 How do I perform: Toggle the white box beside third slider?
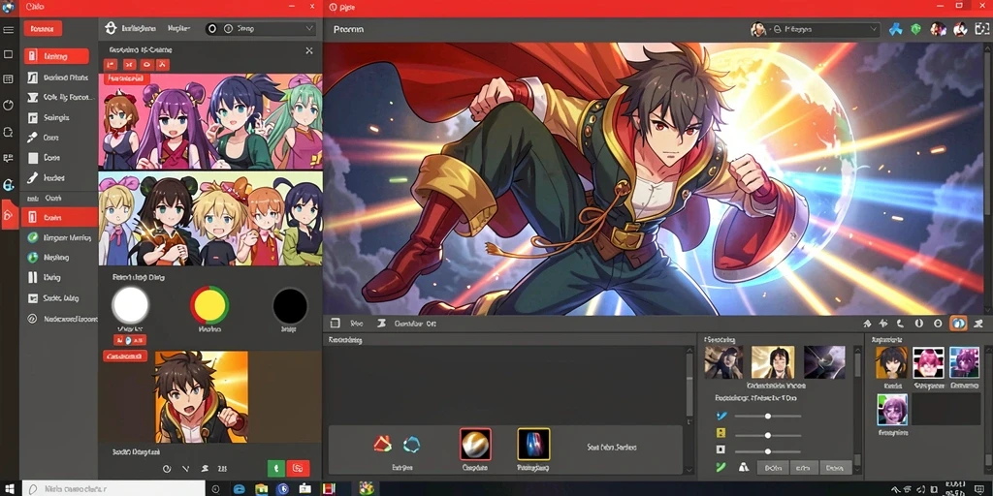click(721, 449)
